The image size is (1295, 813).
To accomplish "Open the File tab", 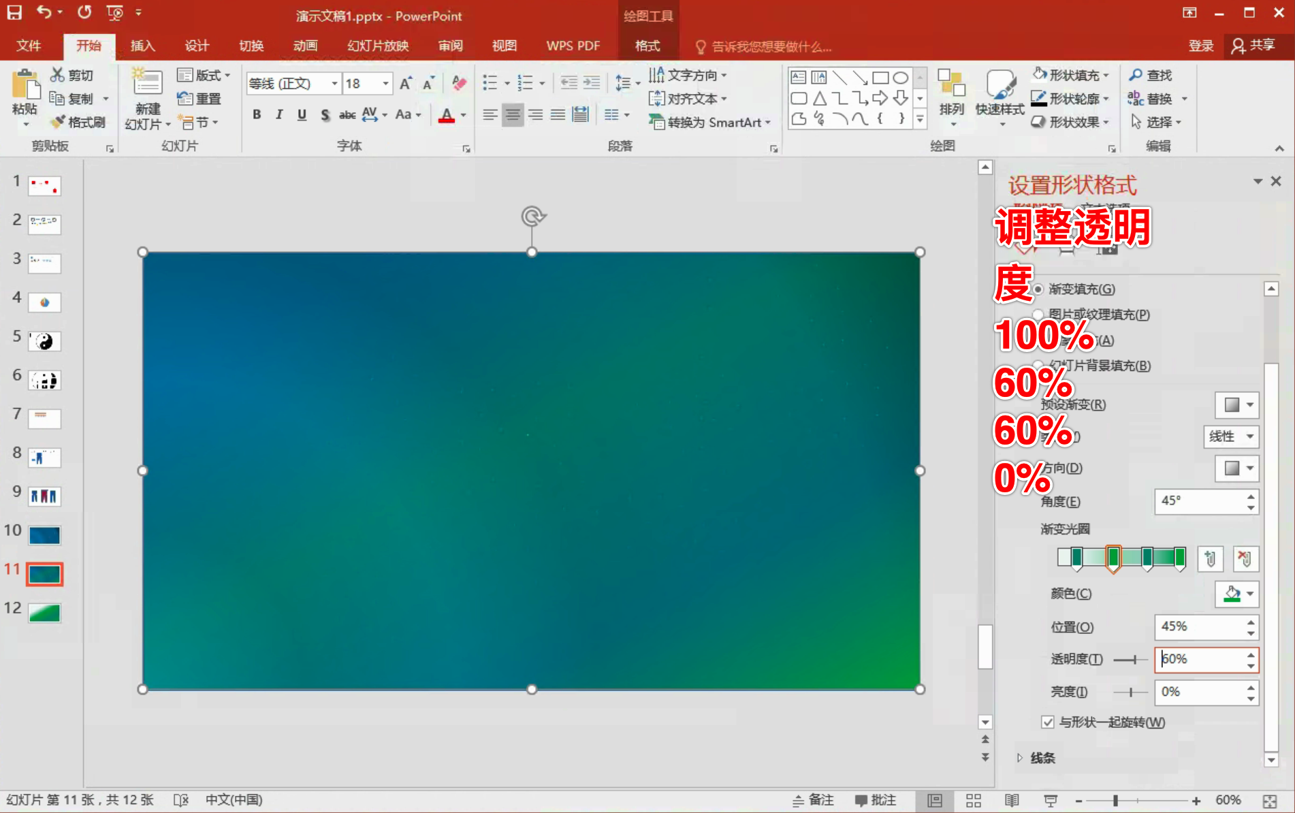I will tap(29, 46).
